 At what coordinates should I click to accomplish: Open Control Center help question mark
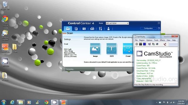click(159, 28)
